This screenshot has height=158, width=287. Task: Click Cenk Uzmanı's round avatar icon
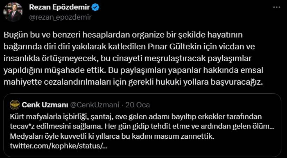pyautogui.click(x=15, y=105)
